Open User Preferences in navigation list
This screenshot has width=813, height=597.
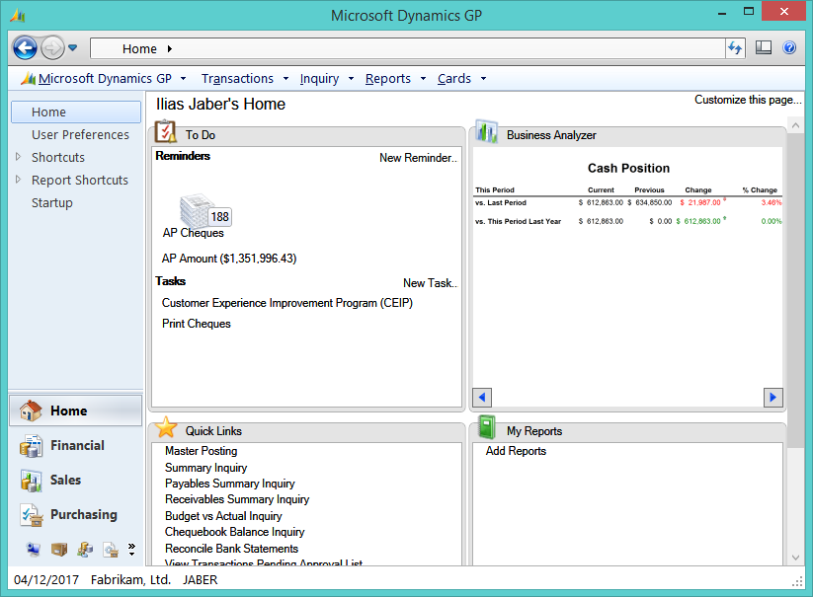(80, 134)
